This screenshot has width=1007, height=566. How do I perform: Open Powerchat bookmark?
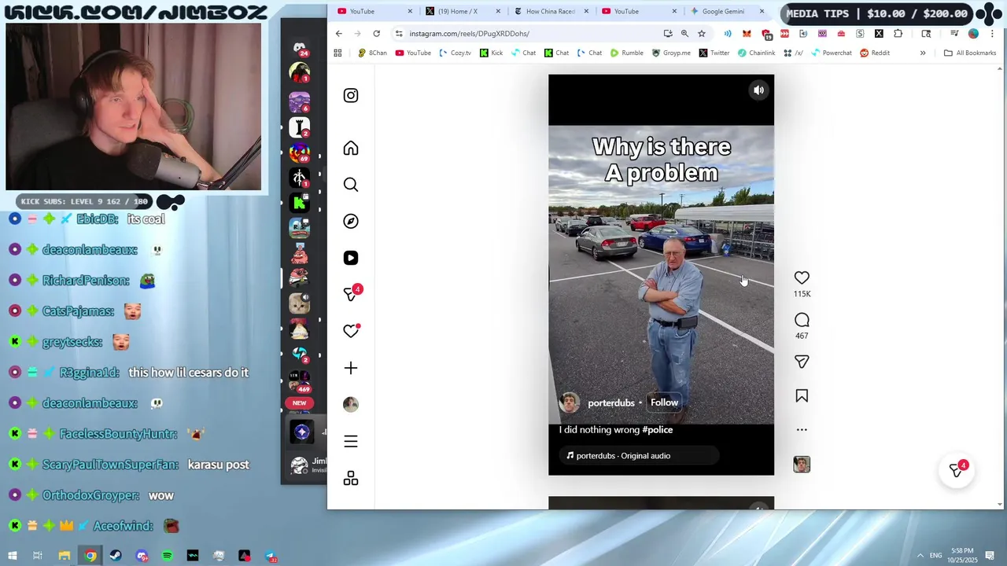[x=832, y=53]
